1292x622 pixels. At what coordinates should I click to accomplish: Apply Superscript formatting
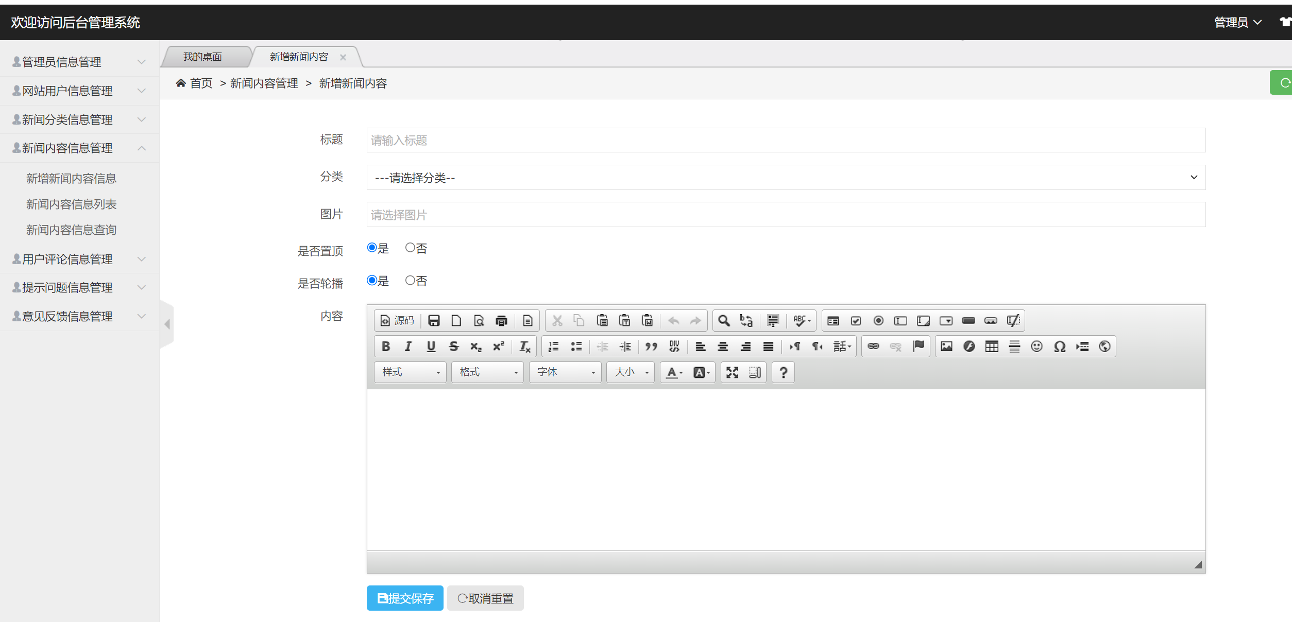pos(499,347)
